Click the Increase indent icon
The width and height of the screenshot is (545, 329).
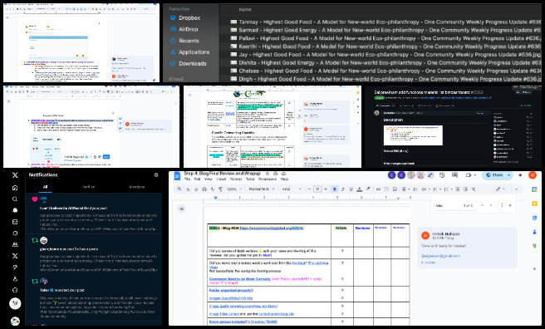[x=465, y=189]
